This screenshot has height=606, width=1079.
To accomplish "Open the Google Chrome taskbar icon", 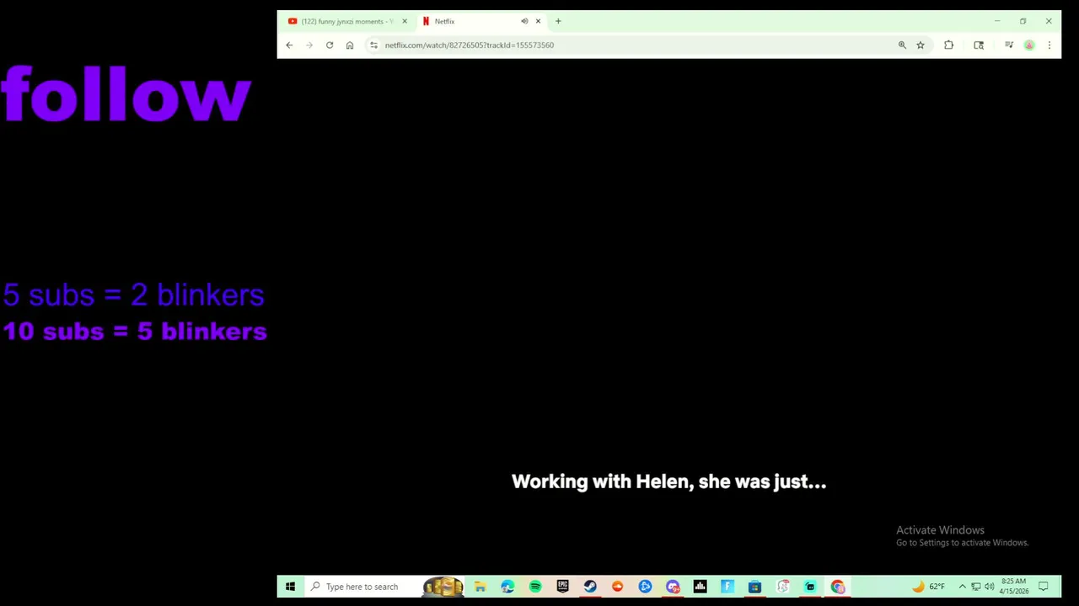I will click(837, 587).
